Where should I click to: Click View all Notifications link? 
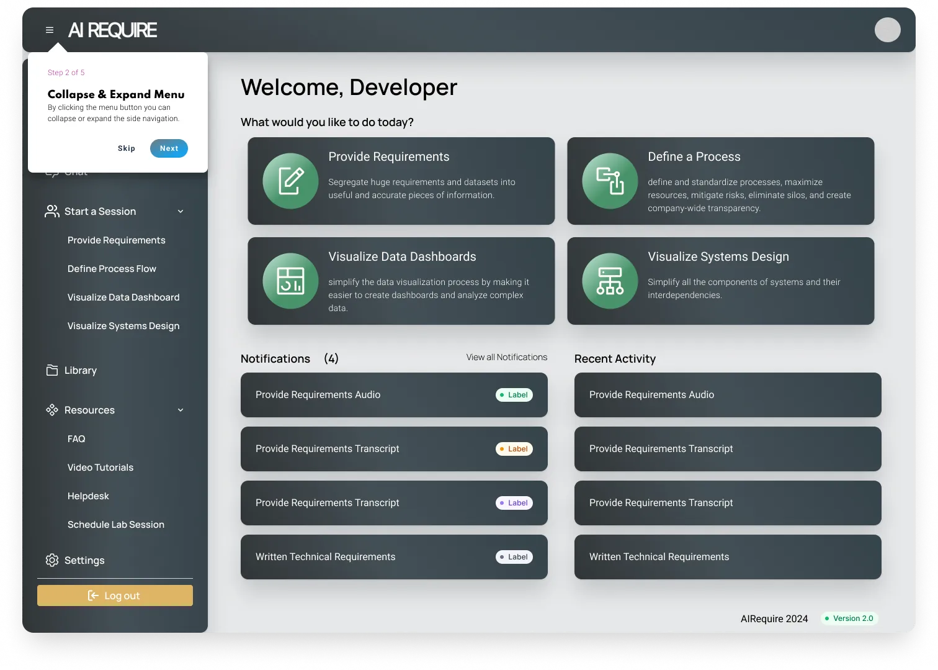[507, 357]
